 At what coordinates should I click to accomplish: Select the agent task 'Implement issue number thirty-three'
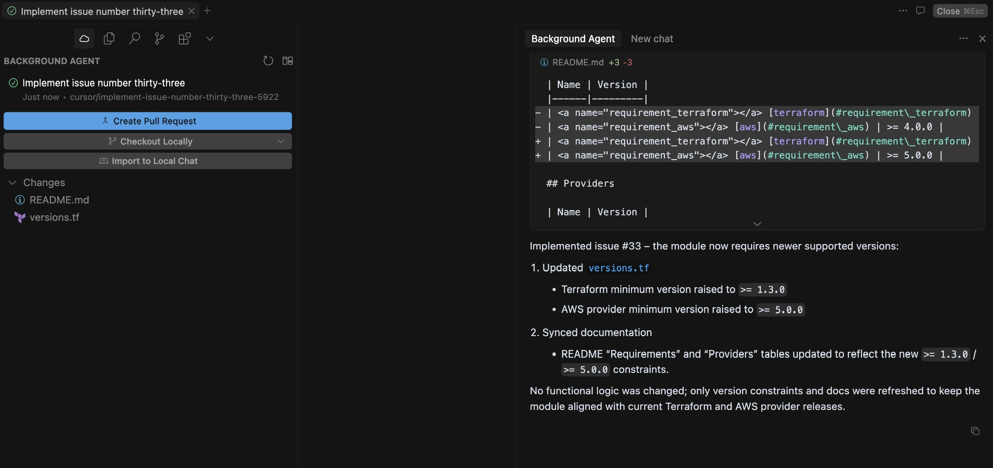click(x=103, y=83)
